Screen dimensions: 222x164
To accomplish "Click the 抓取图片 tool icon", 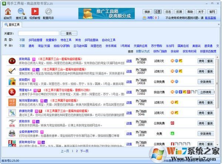I will [12, 81].
